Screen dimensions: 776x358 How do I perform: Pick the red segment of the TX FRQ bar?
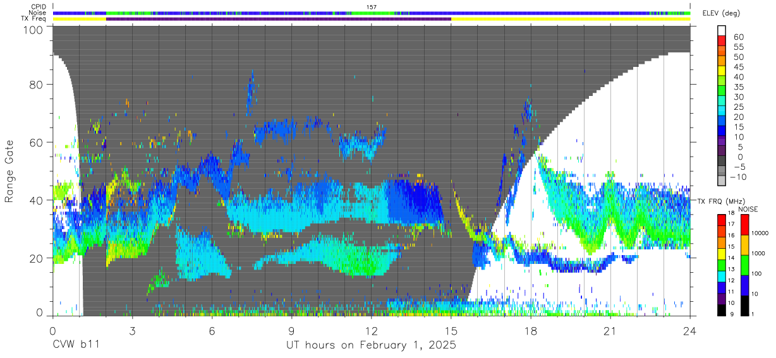(x=720, y=220)
